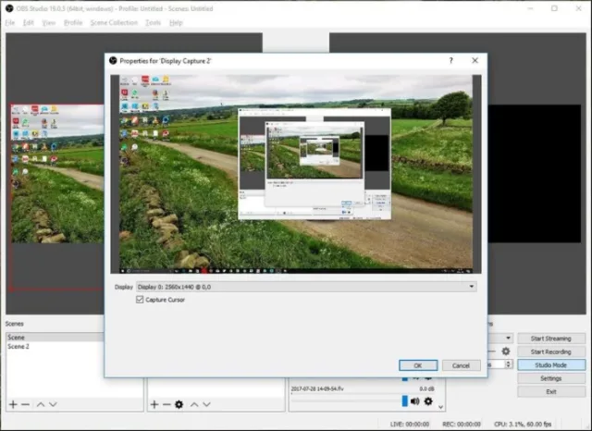Move the scene up in the Scenes list

click(x=41, y=404)
